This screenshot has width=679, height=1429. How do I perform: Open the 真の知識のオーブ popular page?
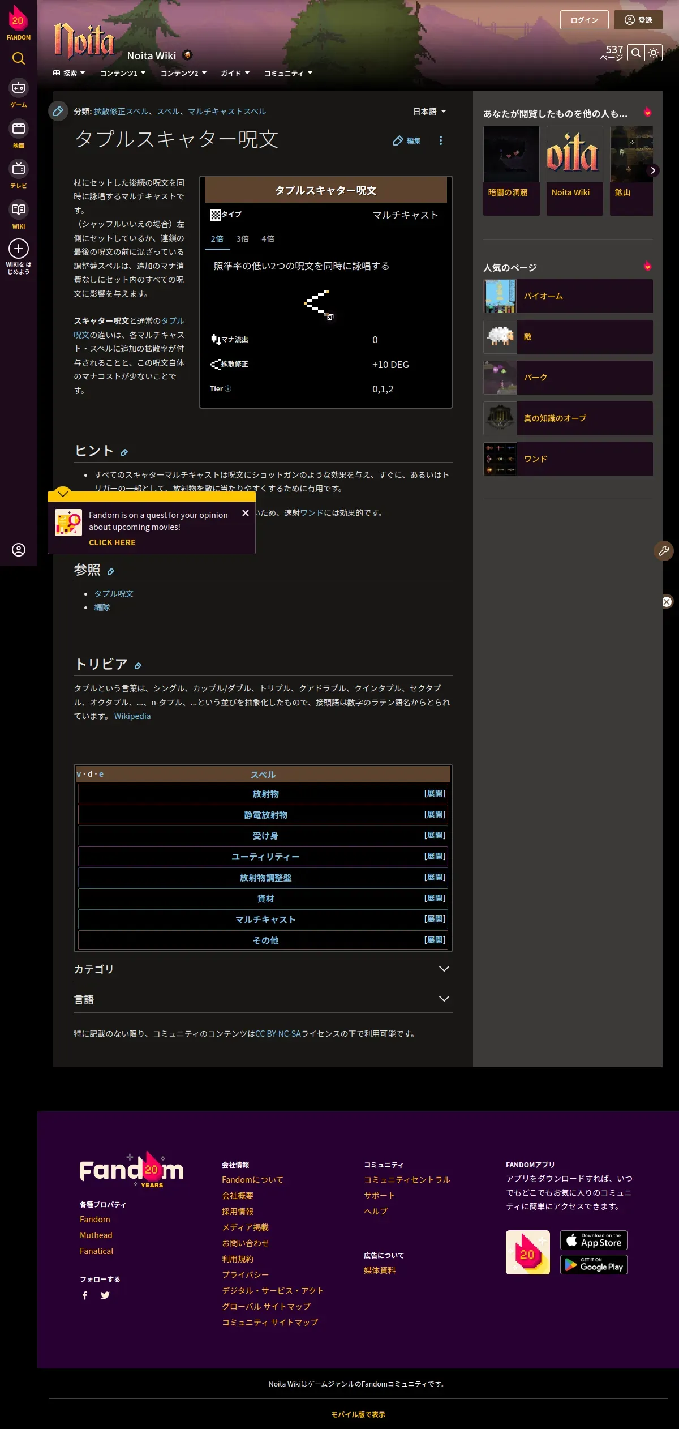(568, 418)
